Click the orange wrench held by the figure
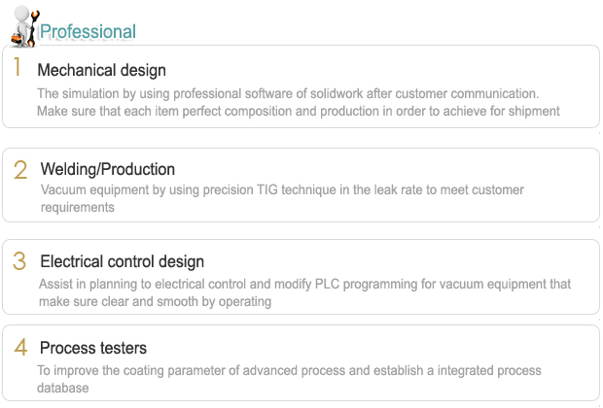Viewport: 603px width, 408px height. coord(34,27)
